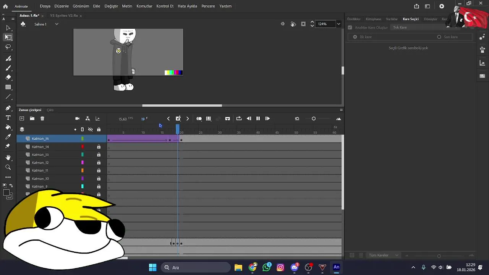Pause timeline playback

(x=258, y=119)
